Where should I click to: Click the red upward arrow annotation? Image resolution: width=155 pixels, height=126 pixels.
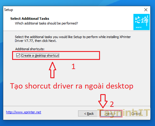click(x=52, y=70)
